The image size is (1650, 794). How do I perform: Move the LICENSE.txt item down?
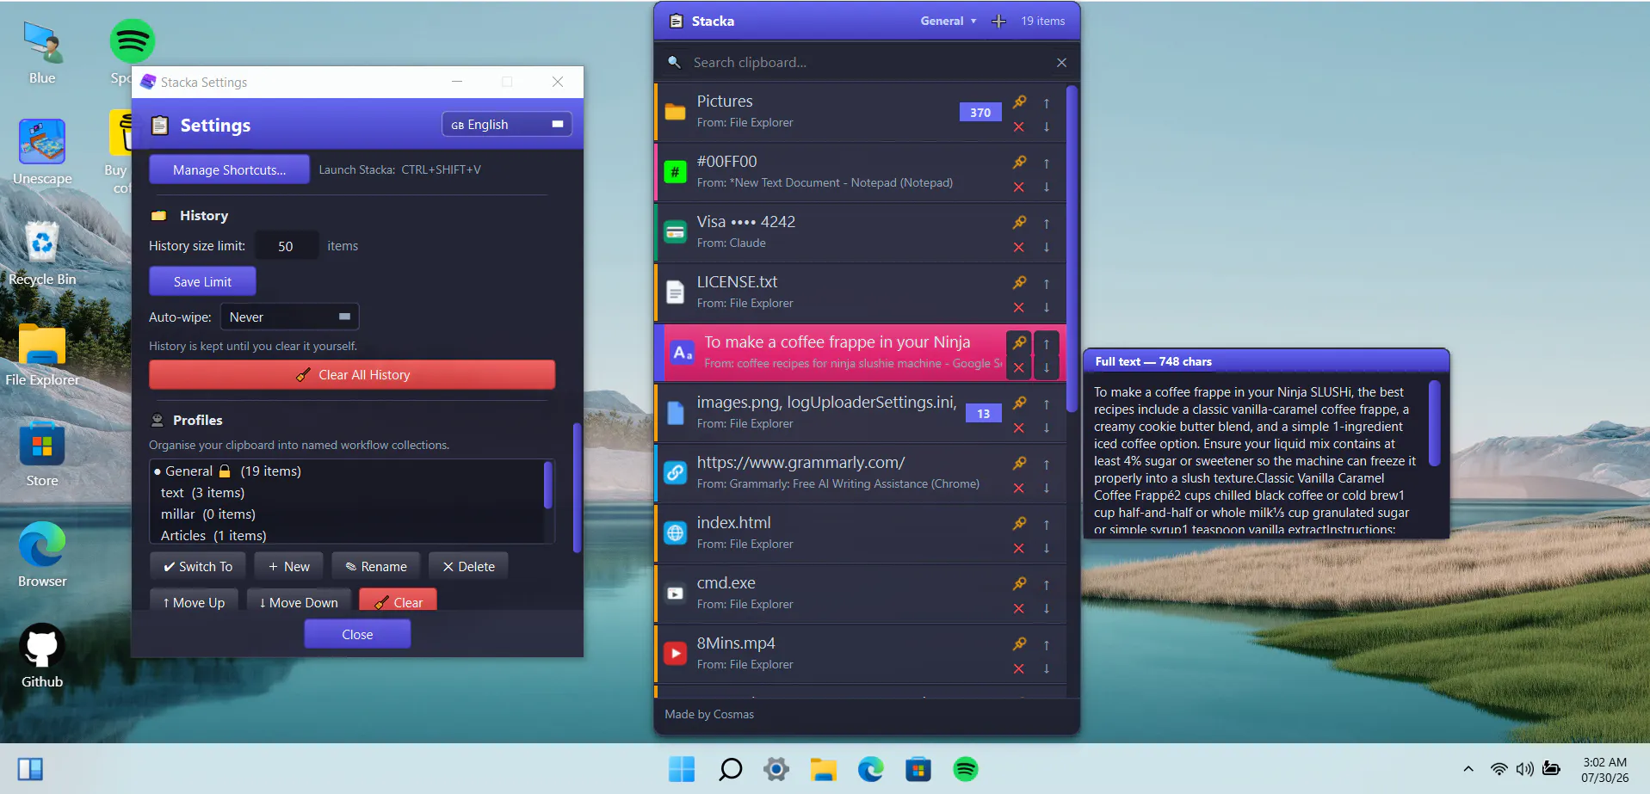point(1047,307)
